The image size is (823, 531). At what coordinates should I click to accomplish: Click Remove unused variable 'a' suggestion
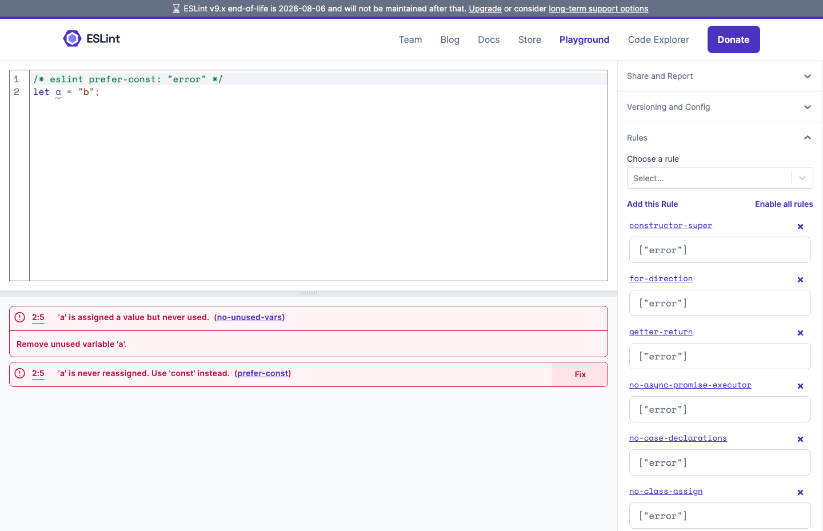point(72,344)
